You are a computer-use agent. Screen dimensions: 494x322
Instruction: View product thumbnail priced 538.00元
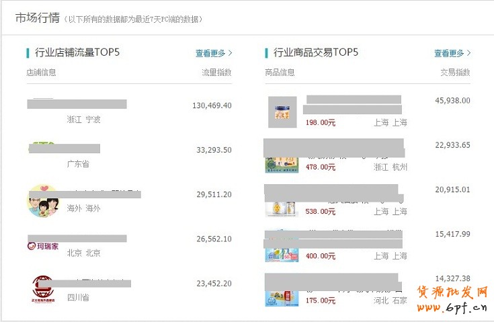point(282,208)
